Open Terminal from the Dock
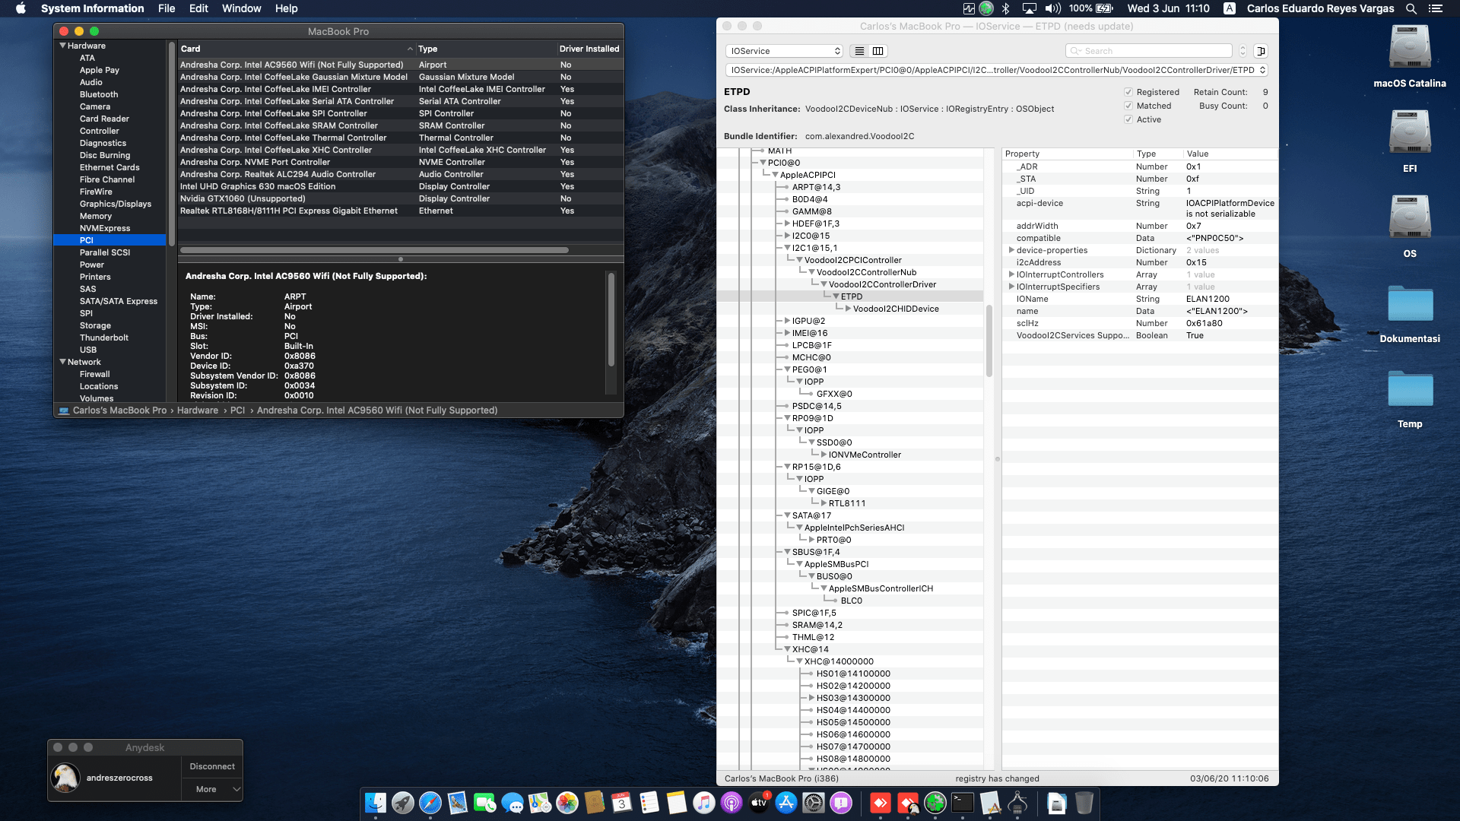 click(x=963, y=804)
